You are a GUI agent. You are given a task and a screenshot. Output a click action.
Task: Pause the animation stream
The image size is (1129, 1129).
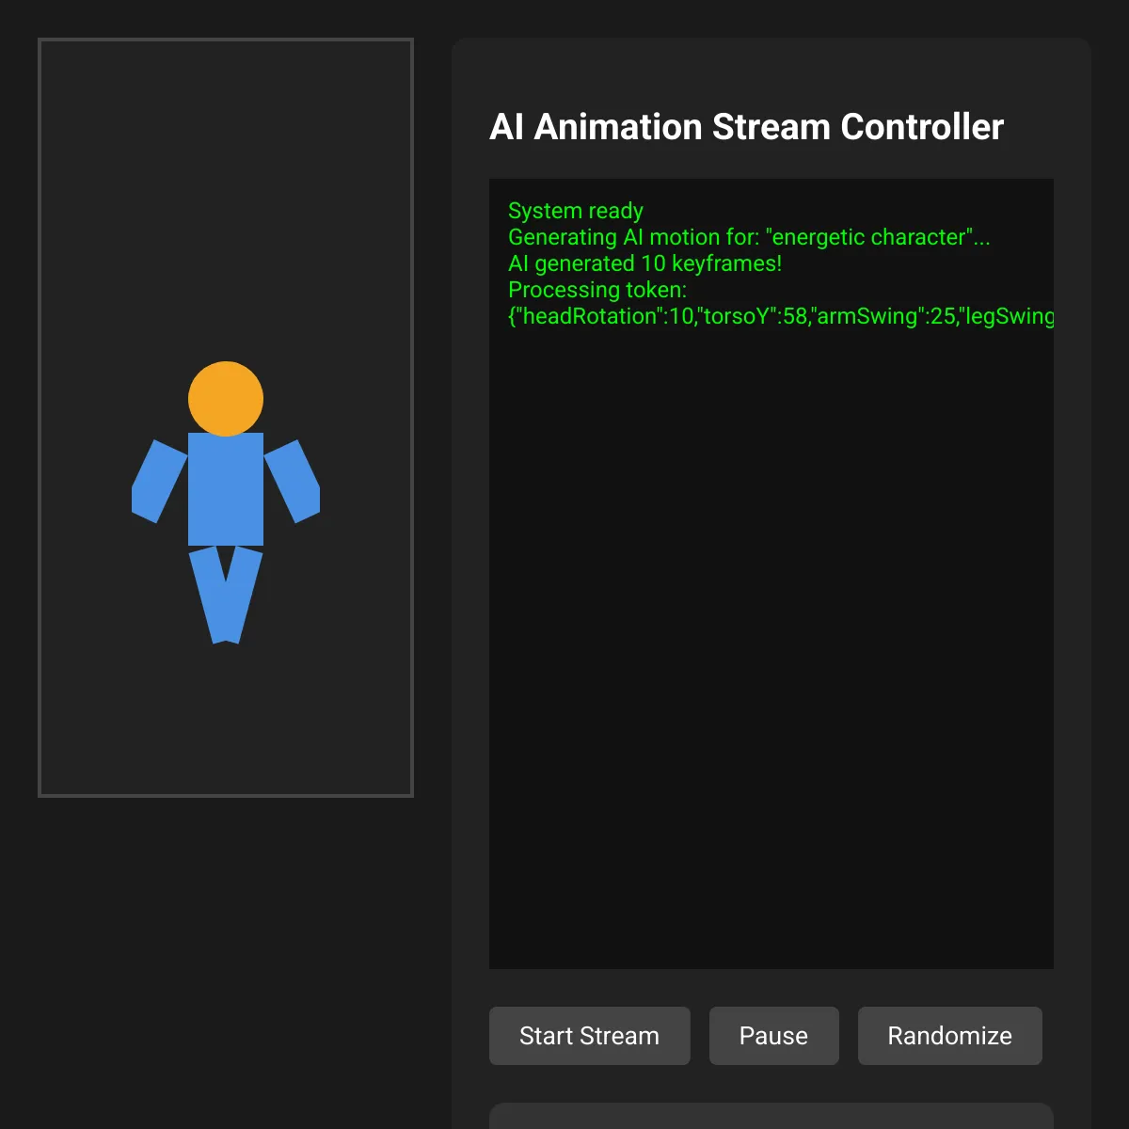click(773, 1035)
